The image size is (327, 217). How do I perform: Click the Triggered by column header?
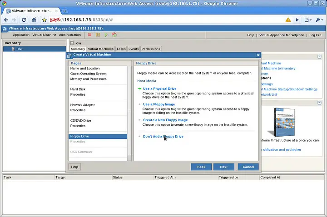click(x=239, y=178)
